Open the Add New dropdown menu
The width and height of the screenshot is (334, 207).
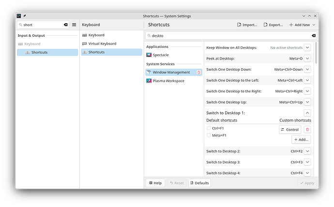click(302, 25)
